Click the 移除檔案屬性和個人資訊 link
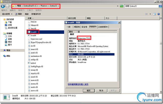Image resolution: width=163 pixels, height=104 pixels. pos(78,84)
